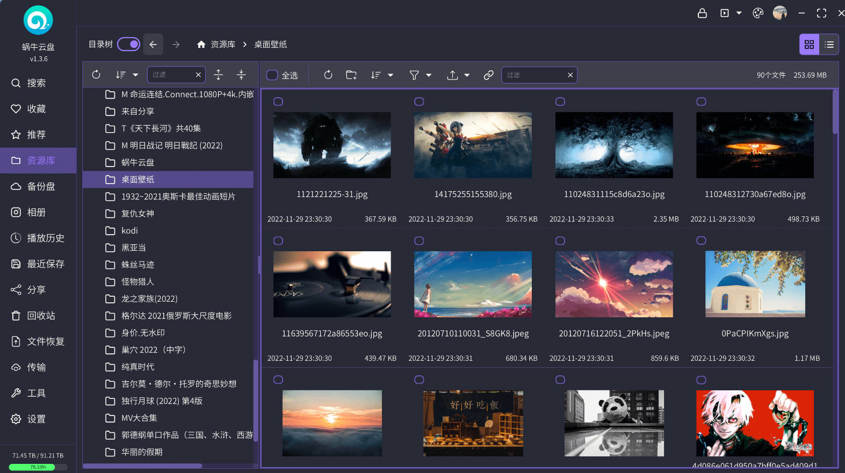Toggle fullscreen mode icon

click(821, 13)
